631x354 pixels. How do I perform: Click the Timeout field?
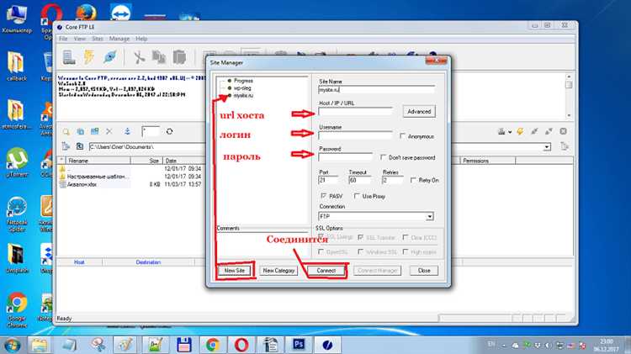(x=359, y=180)
